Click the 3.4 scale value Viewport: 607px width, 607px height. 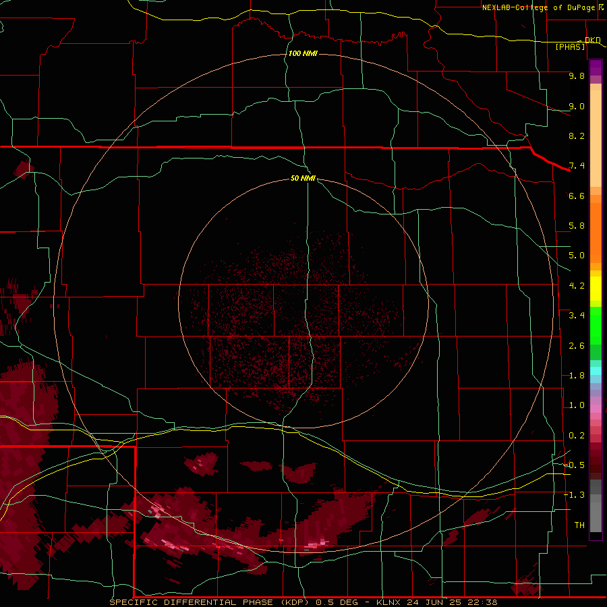tap(577, 316)
